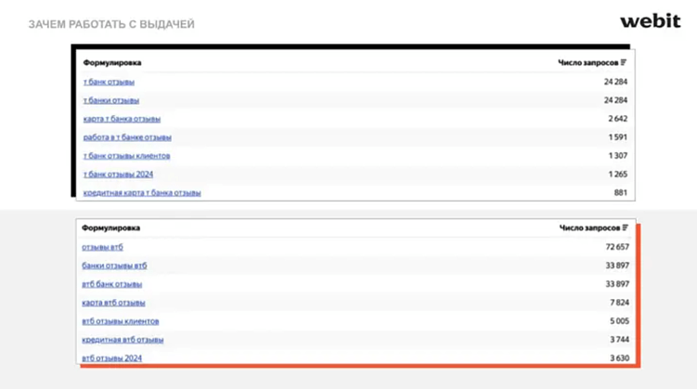This screenshot has height=389, width=697.
Task: Open the 'карта т банка отзывы' link
Action: click(x=122, y=119)
